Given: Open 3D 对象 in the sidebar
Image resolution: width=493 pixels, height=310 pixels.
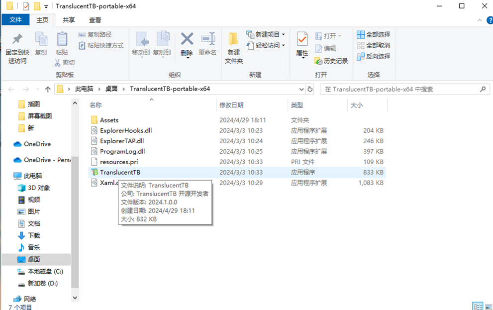Looking at the screenshot, I should (39, 188).
